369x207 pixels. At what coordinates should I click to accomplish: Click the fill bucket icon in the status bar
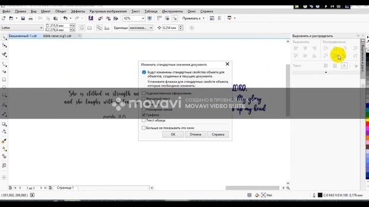257,195
